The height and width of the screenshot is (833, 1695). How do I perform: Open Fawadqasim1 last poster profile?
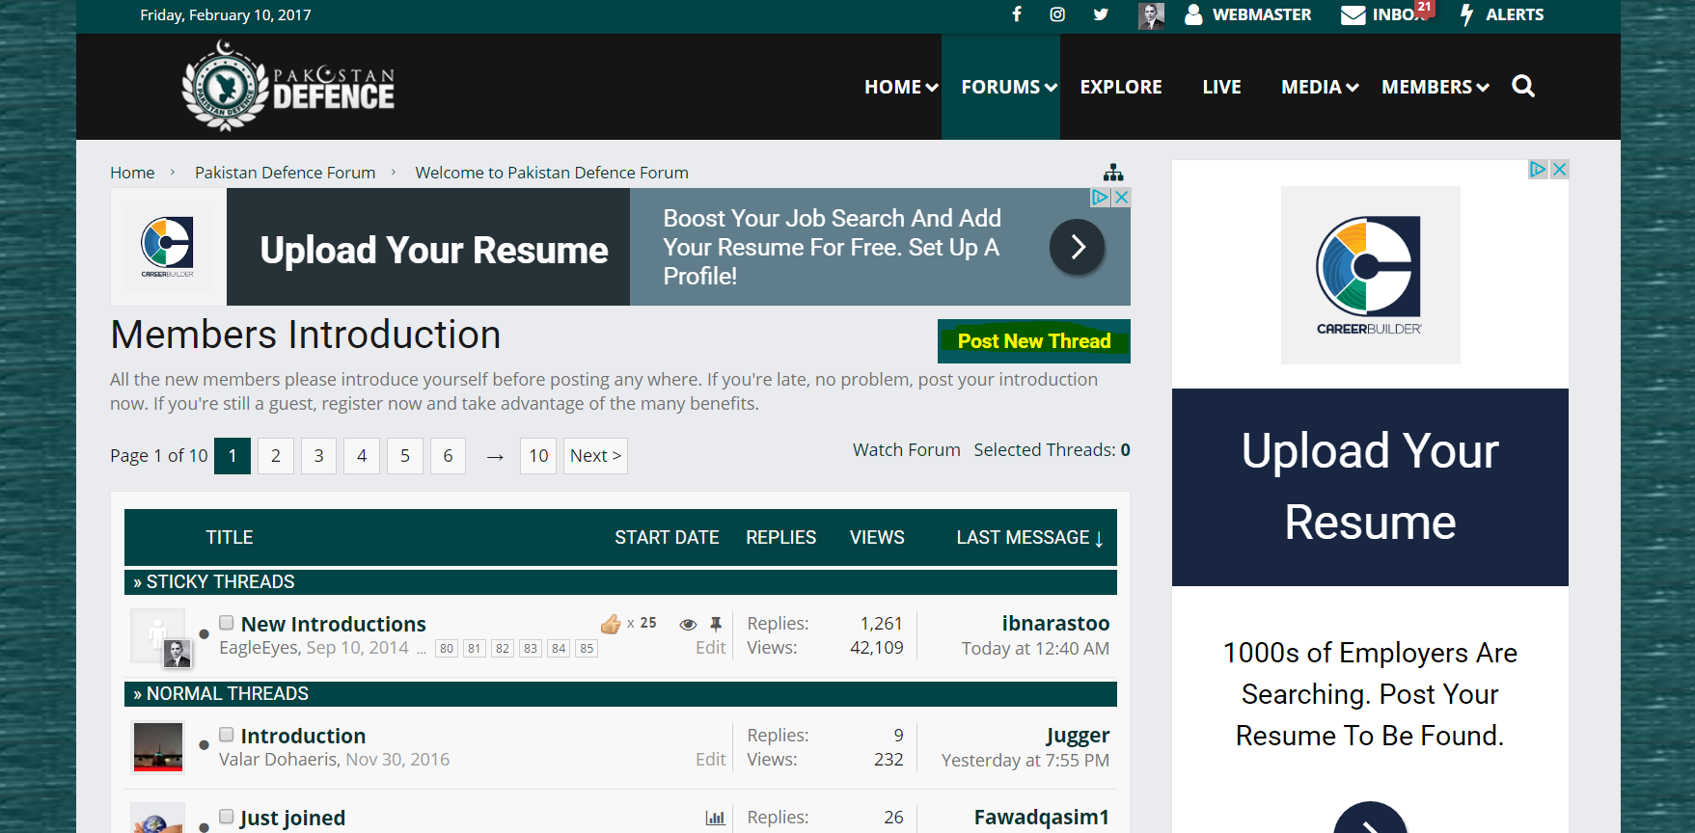1042,818
